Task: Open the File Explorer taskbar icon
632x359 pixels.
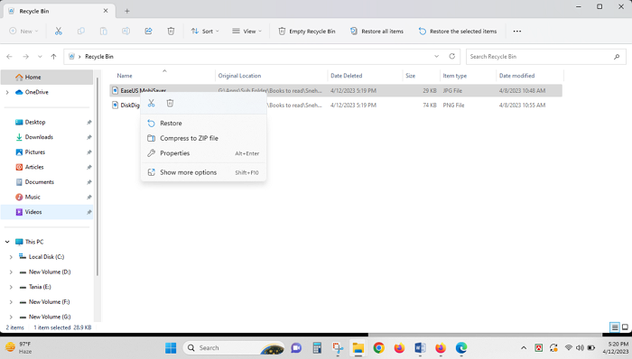Action: (x=358, y=348)
